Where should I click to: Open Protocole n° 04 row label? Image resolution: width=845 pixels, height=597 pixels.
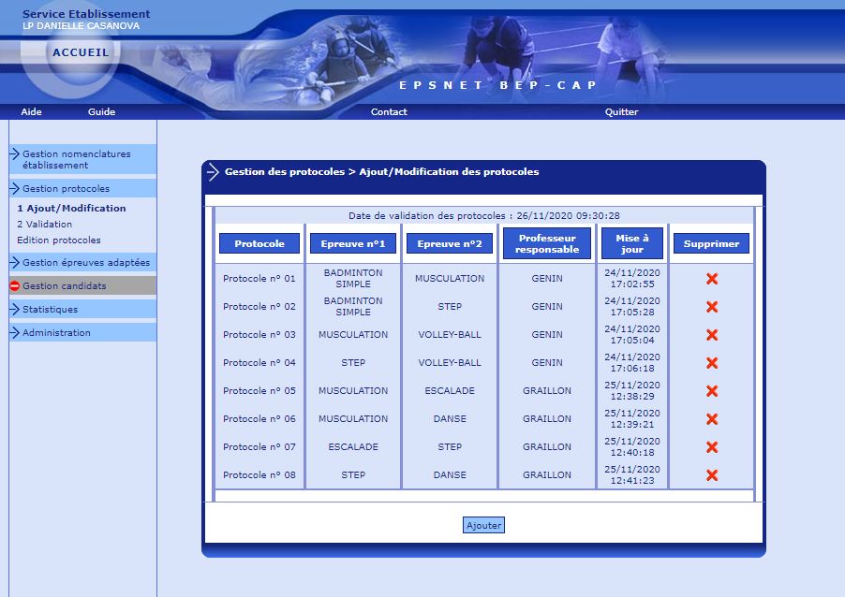click(259, 363)
